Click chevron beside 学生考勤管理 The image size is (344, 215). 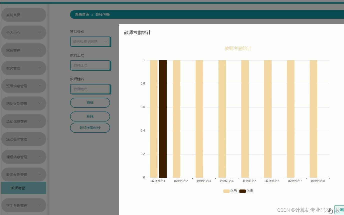40,205
